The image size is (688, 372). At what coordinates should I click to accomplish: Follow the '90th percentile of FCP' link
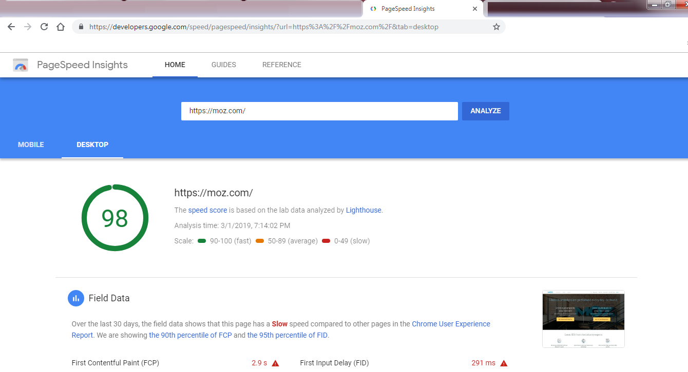190,335
